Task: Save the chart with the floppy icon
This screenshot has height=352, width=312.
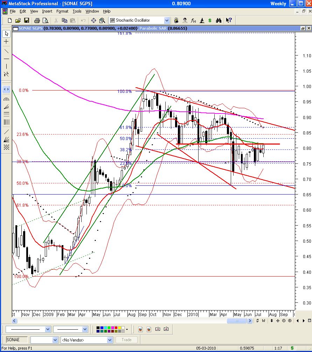Action: coord(27,20)
